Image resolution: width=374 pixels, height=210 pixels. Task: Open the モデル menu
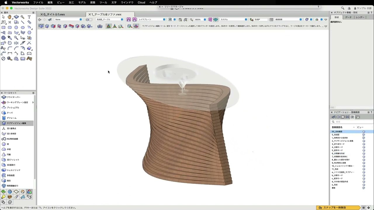82,2
